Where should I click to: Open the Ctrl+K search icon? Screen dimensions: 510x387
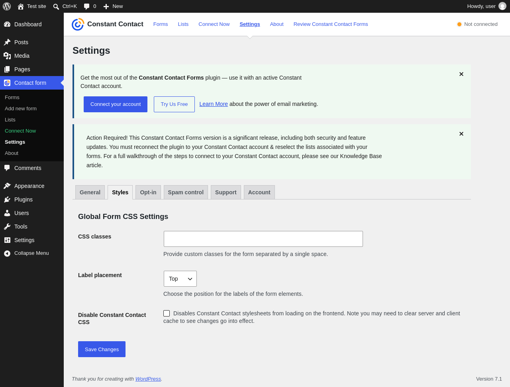coord(56,6)
